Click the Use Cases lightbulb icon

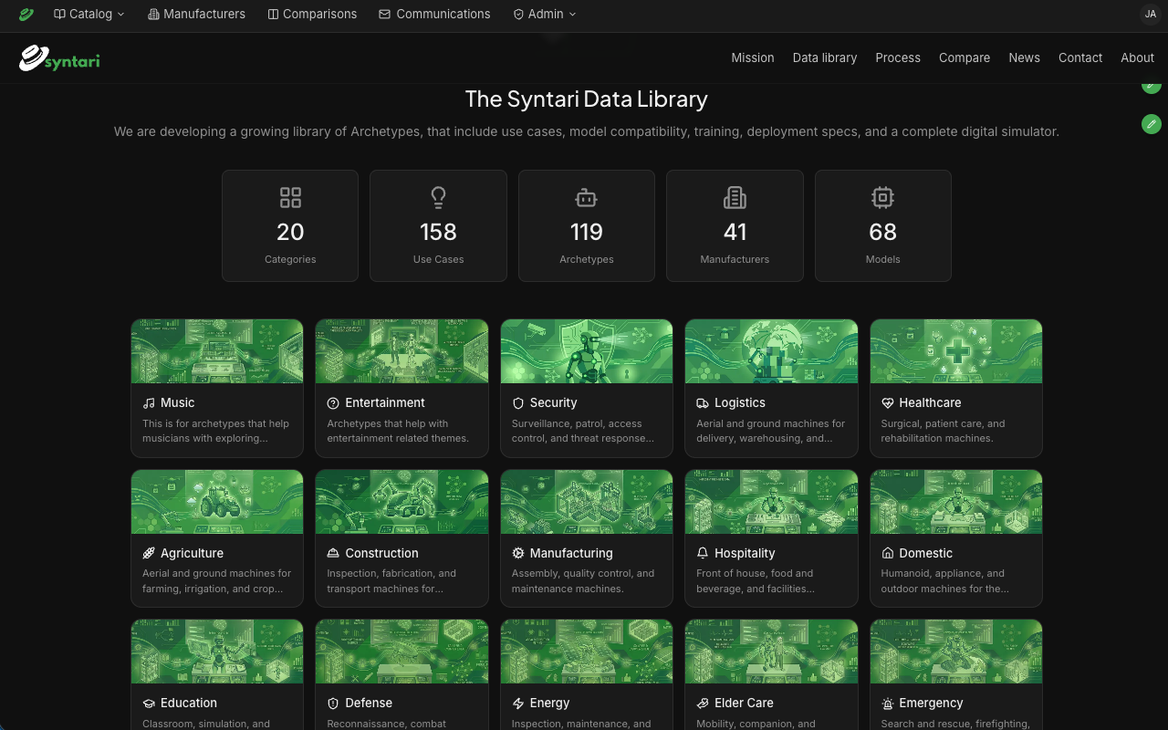(x=438, y=197)
